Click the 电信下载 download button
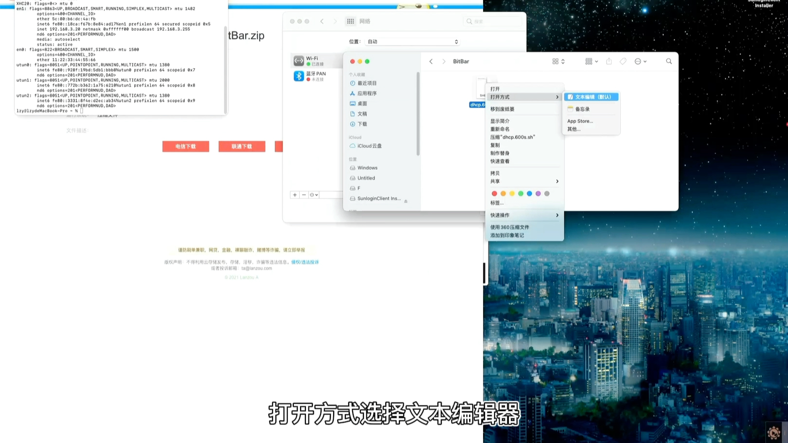 185,146
